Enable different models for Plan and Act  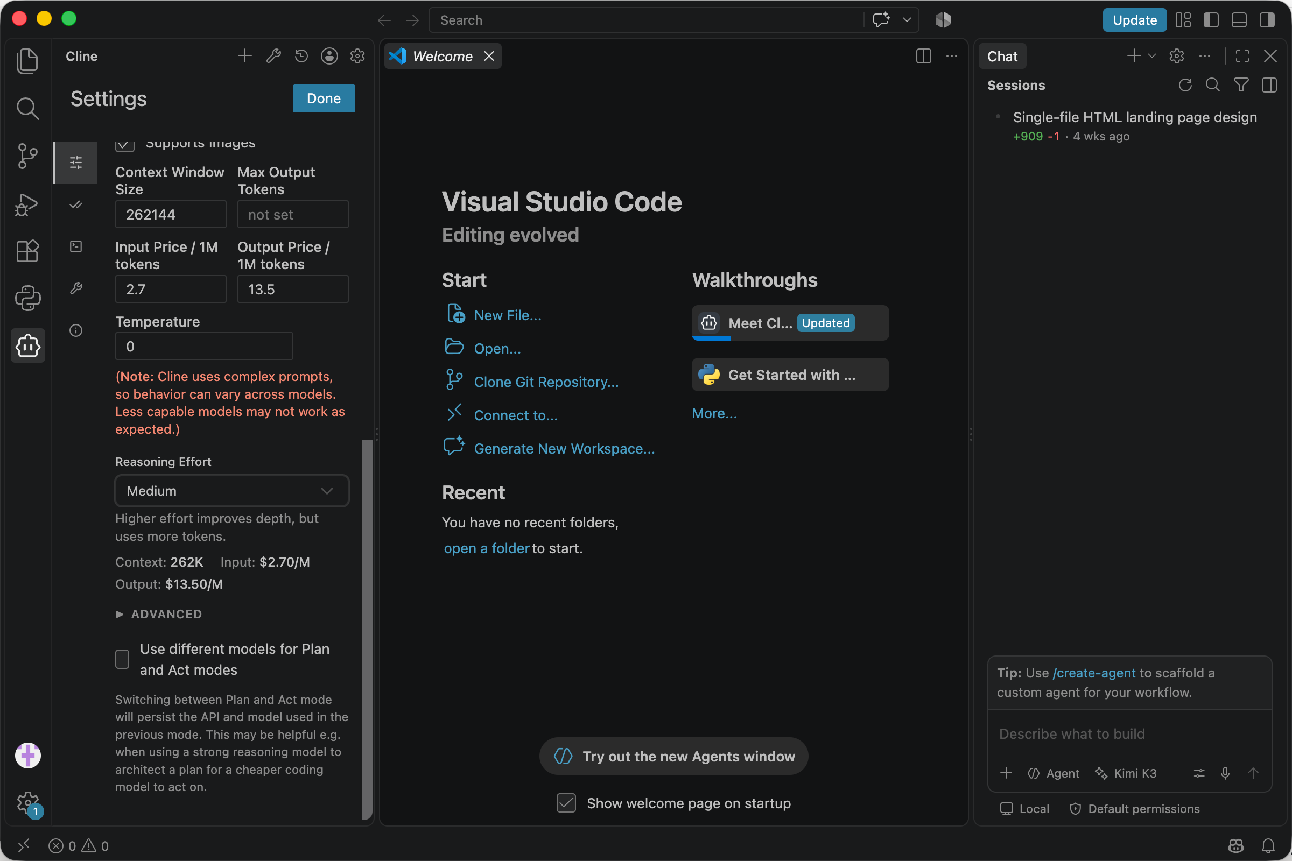pos(122,659)
